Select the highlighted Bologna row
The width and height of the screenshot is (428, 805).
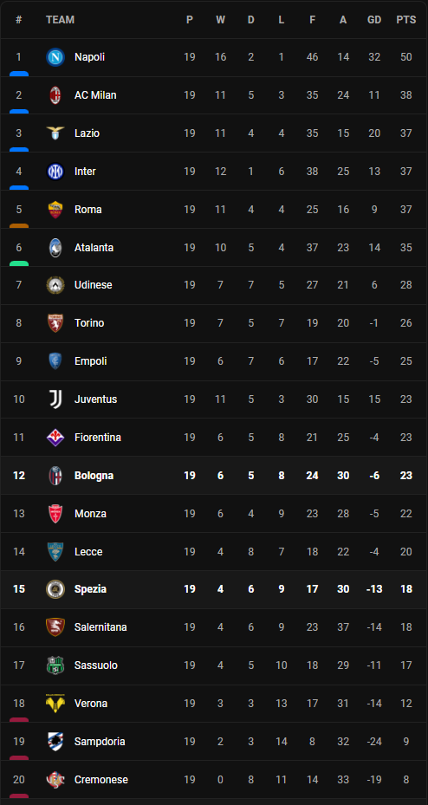tap(214, 476)
